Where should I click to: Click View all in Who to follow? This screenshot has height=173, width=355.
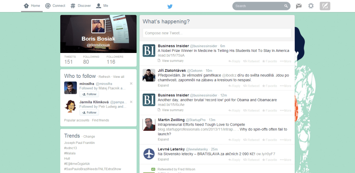pyautogui.click(x=119, y=77)
